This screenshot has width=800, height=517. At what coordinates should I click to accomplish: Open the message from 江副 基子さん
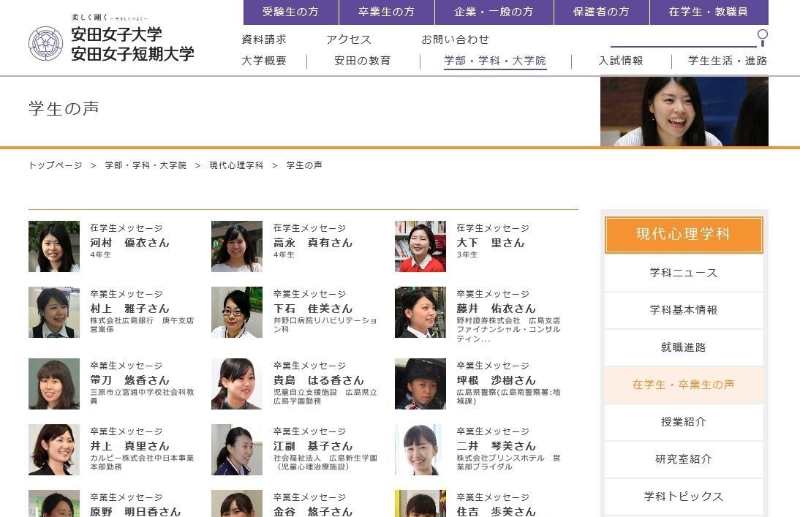pyautogui.click(x=313, y=446)
